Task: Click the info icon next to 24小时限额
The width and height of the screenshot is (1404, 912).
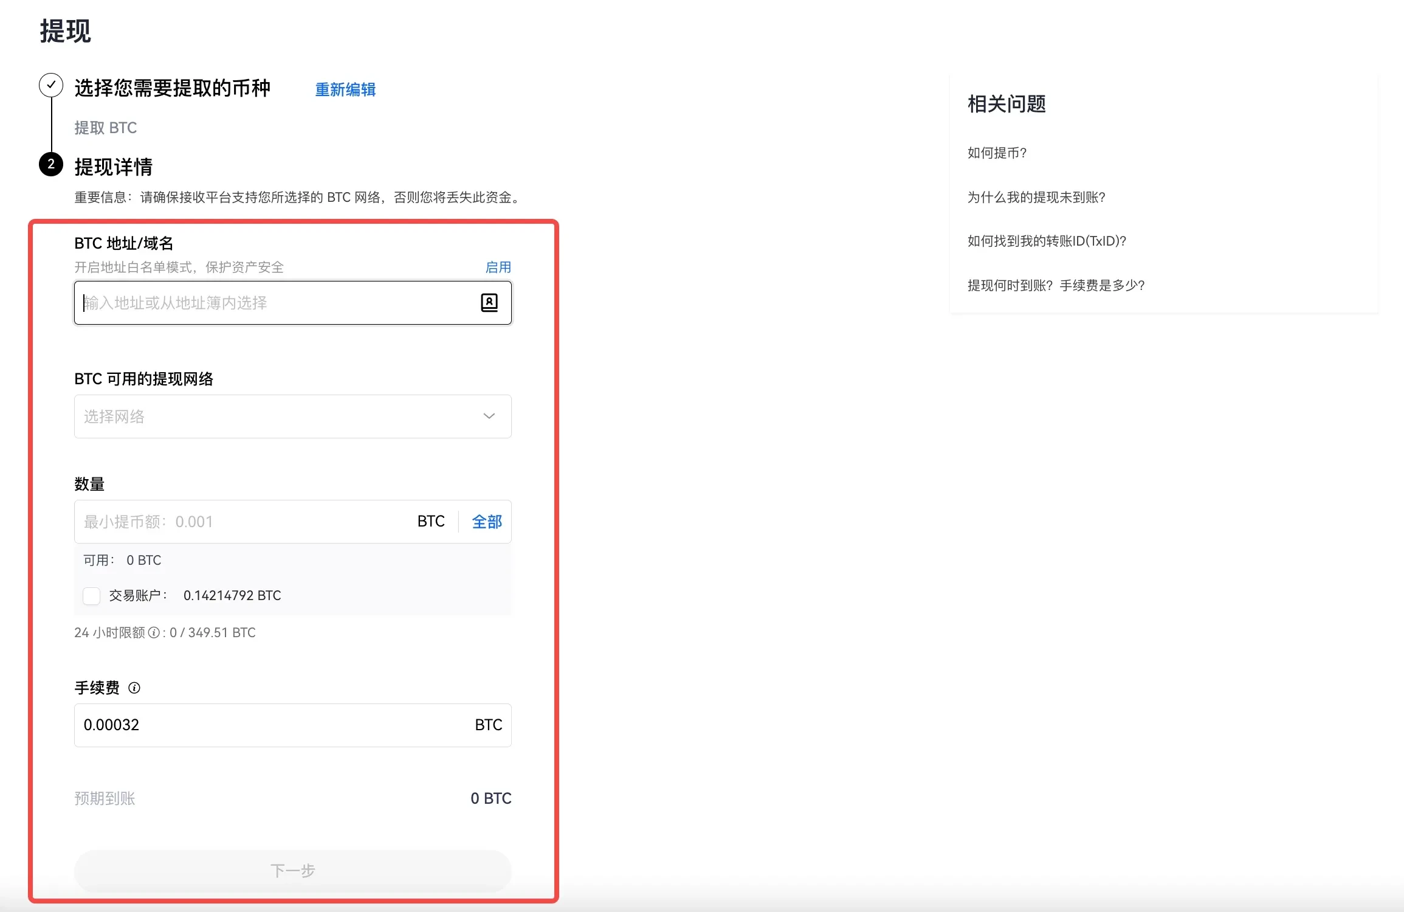Action: pos(153,632)
